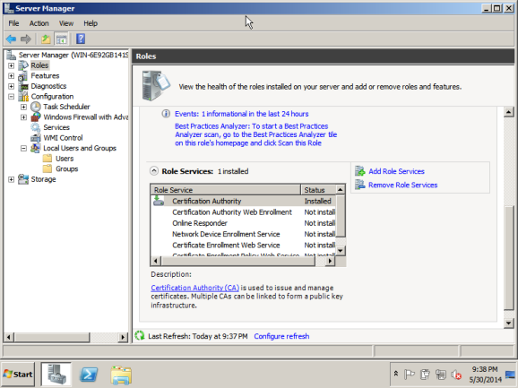Image resolution: width=518 pixels, height=388 pixels.
Task: Click the Start button
Action: click(x=18, y=375)
